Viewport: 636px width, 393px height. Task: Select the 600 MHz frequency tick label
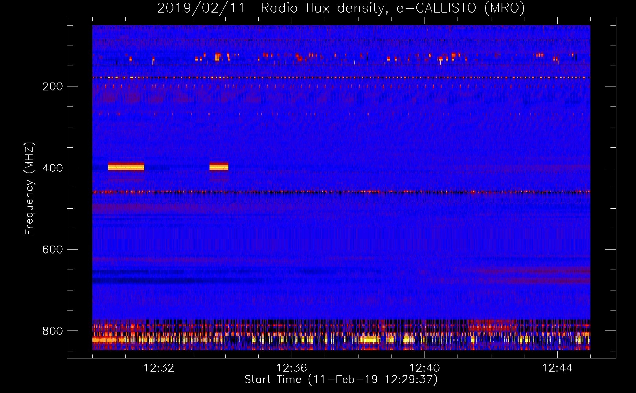pyautogui.click(x=53, y=250)
